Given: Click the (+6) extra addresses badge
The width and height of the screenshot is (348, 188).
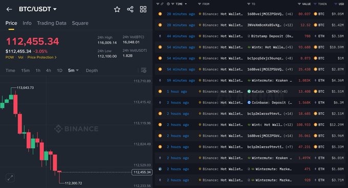Looking at the screenshot, I should click(289, 14).
